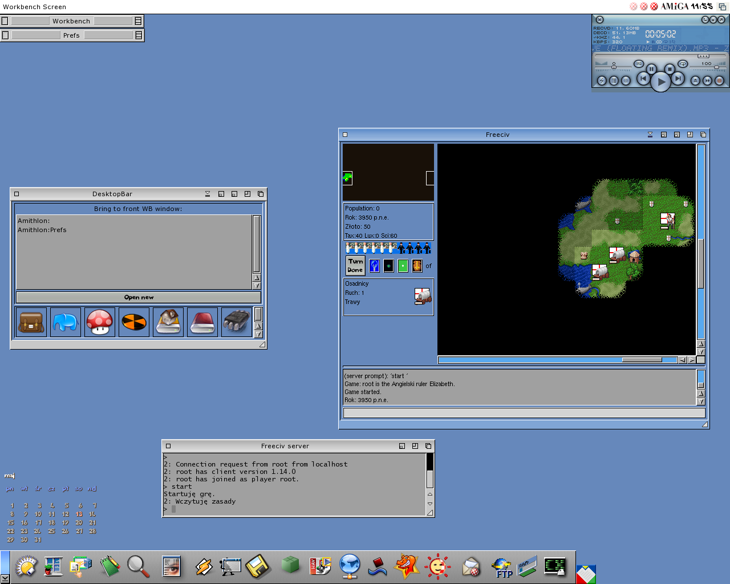
Task: Open the RAM disk icon in the dock
Action: tap(527, 566)
